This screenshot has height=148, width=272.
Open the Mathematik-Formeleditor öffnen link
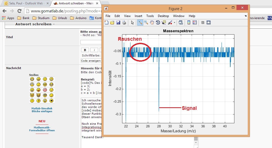pyautogui.click(x=42, y=129)
